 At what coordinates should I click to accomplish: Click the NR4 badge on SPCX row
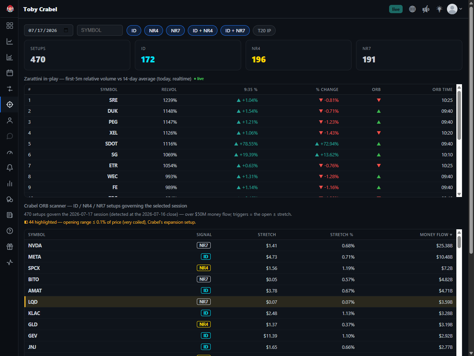click(x=204, y=268)
